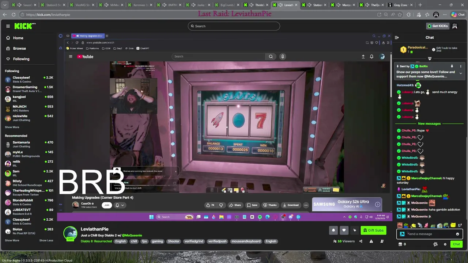This screenshot has height=263, width=468.
Task: Zoom out icon in address bar
Action: pyautogui.click(x=386, y=15)
